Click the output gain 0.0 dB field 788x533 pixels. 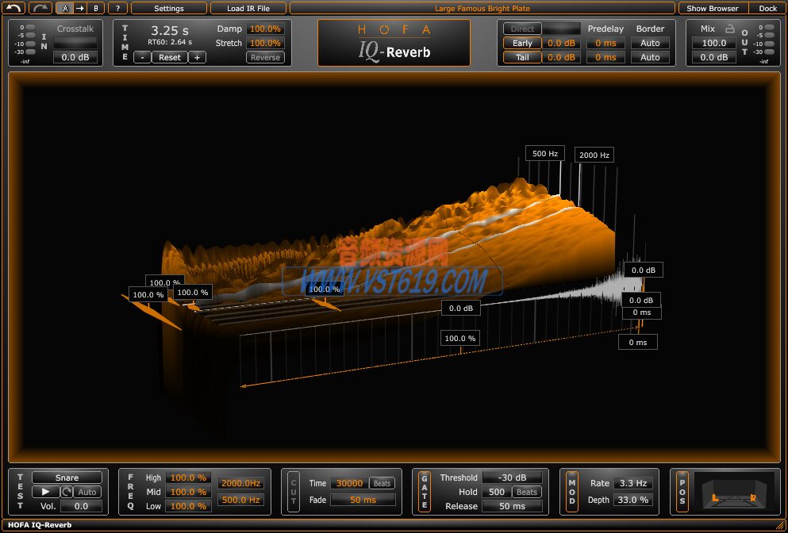tap(714, 57)
